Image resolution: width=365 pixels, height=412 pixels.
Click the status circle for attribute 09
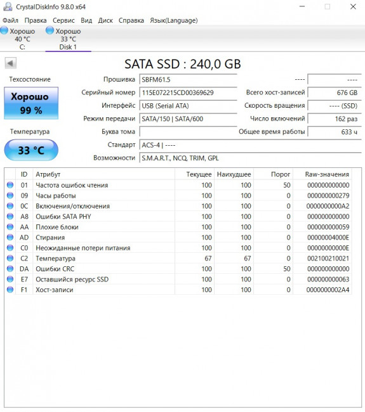pos(10,195)
